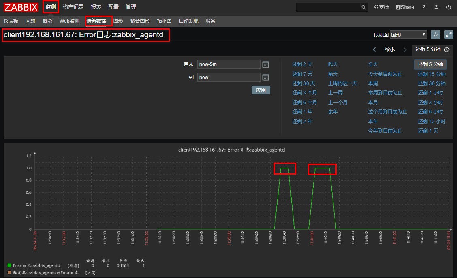The height and width of the screenshot is (278, 457).
Task: Click the search magnifier icon
Action: 363,7
